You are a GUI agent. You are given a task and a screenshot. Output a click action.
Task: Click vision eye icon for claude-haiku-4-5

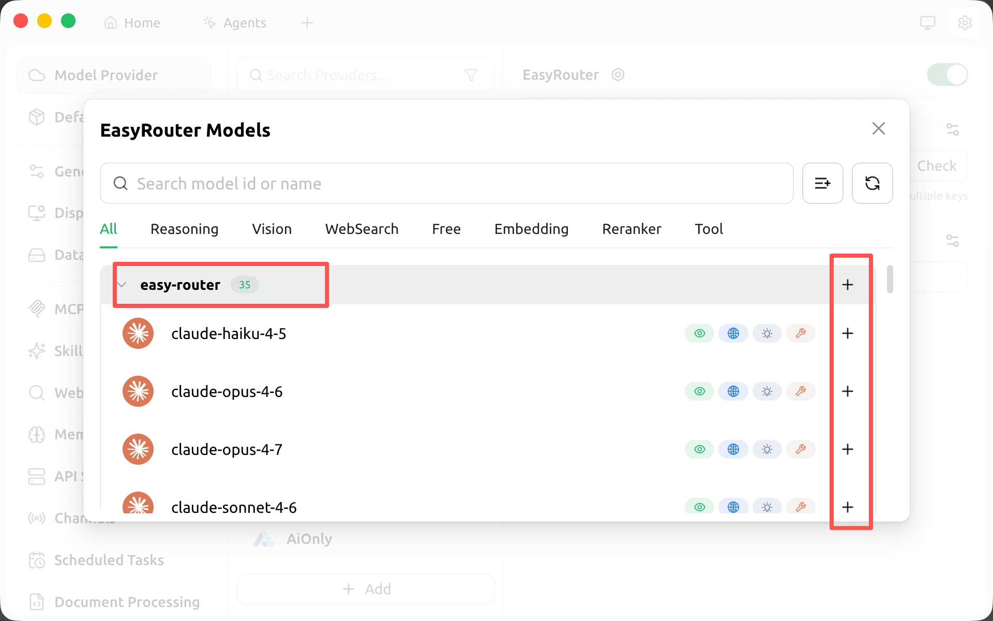pyautogui.click(x=699, y=333)
